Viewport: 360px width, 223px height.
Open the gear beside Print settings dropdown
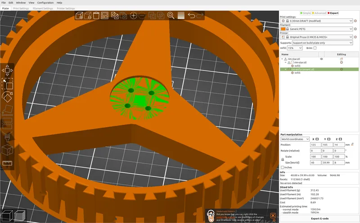point(355,21)
